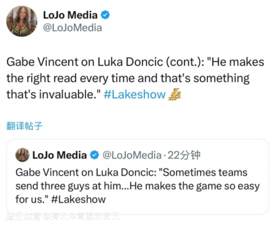Screen dimensions: 275x225
Task: Click the #Lakeshow hashtag in the quoted post
Action: [78, 199]
